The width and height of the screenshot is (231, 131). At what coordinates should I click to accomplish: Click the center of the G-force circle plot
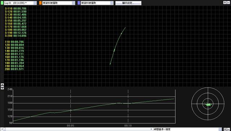pyautogui.click(x=208, y=104)
